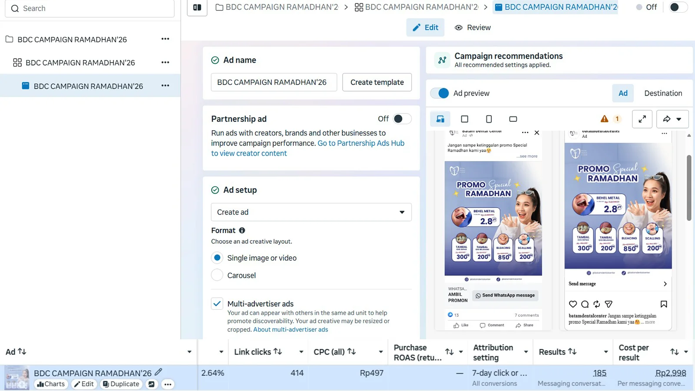The height and width of the screenshot is (391, 695).
Task: Open the Ad column dropdown arrow
Action: coord(189,352)
